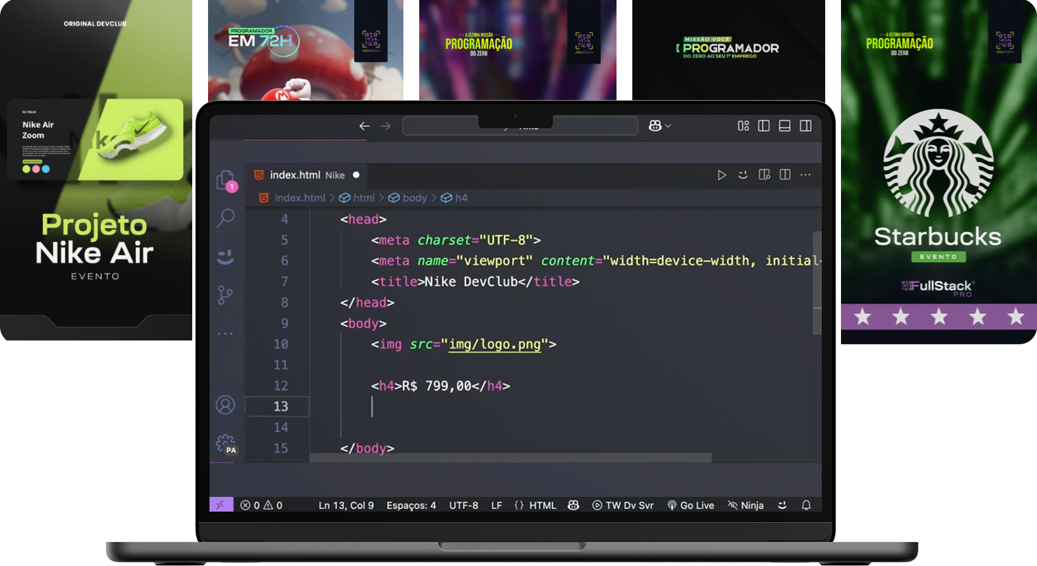
Task: Toggle the primary side bar layout
Action: (764, 126)
